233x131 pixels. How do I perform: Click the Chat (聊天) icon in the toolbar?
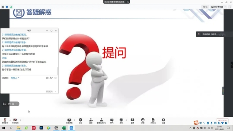[112, 121]
